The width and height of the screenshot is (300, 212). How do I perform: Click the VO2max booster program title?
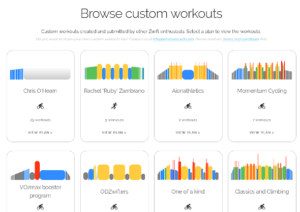[40, 191]
